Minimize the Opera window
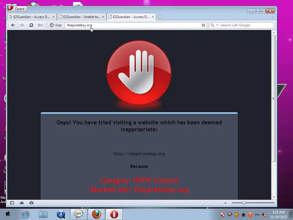Viewport: 293px width, 220px height. 251,11
